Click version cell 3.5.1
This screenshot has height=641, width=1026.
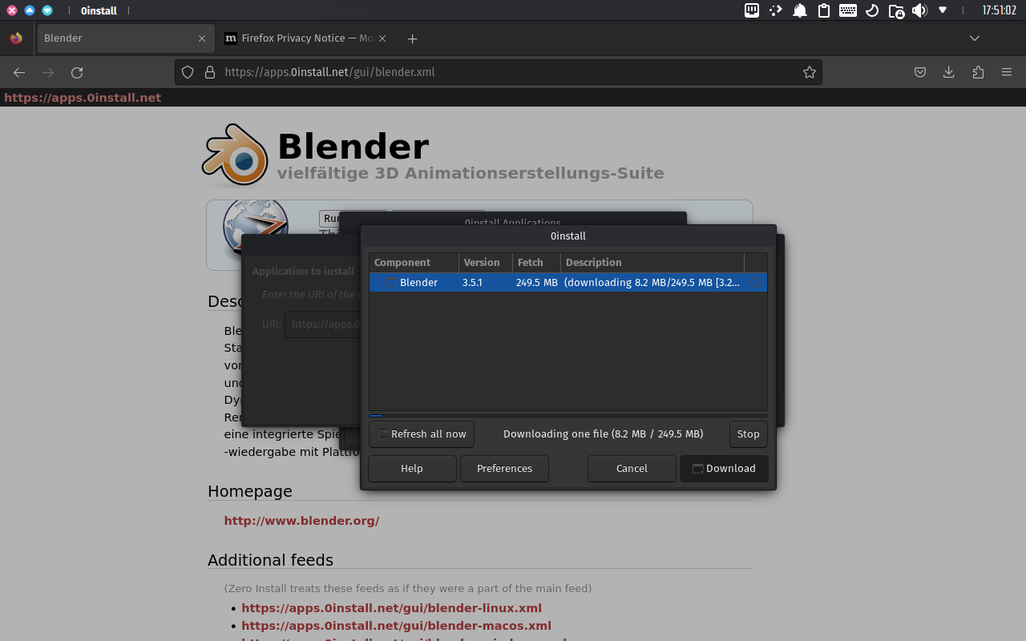click(472, 283)
